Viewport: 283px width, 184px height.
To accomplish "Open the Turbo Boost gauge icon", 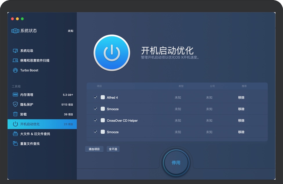I will [15, 70].
